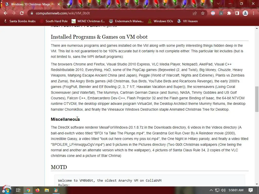Open the Extensions puzzle menu
The height and width of the screenshot is (194, 259).
[x=229, y=13]
